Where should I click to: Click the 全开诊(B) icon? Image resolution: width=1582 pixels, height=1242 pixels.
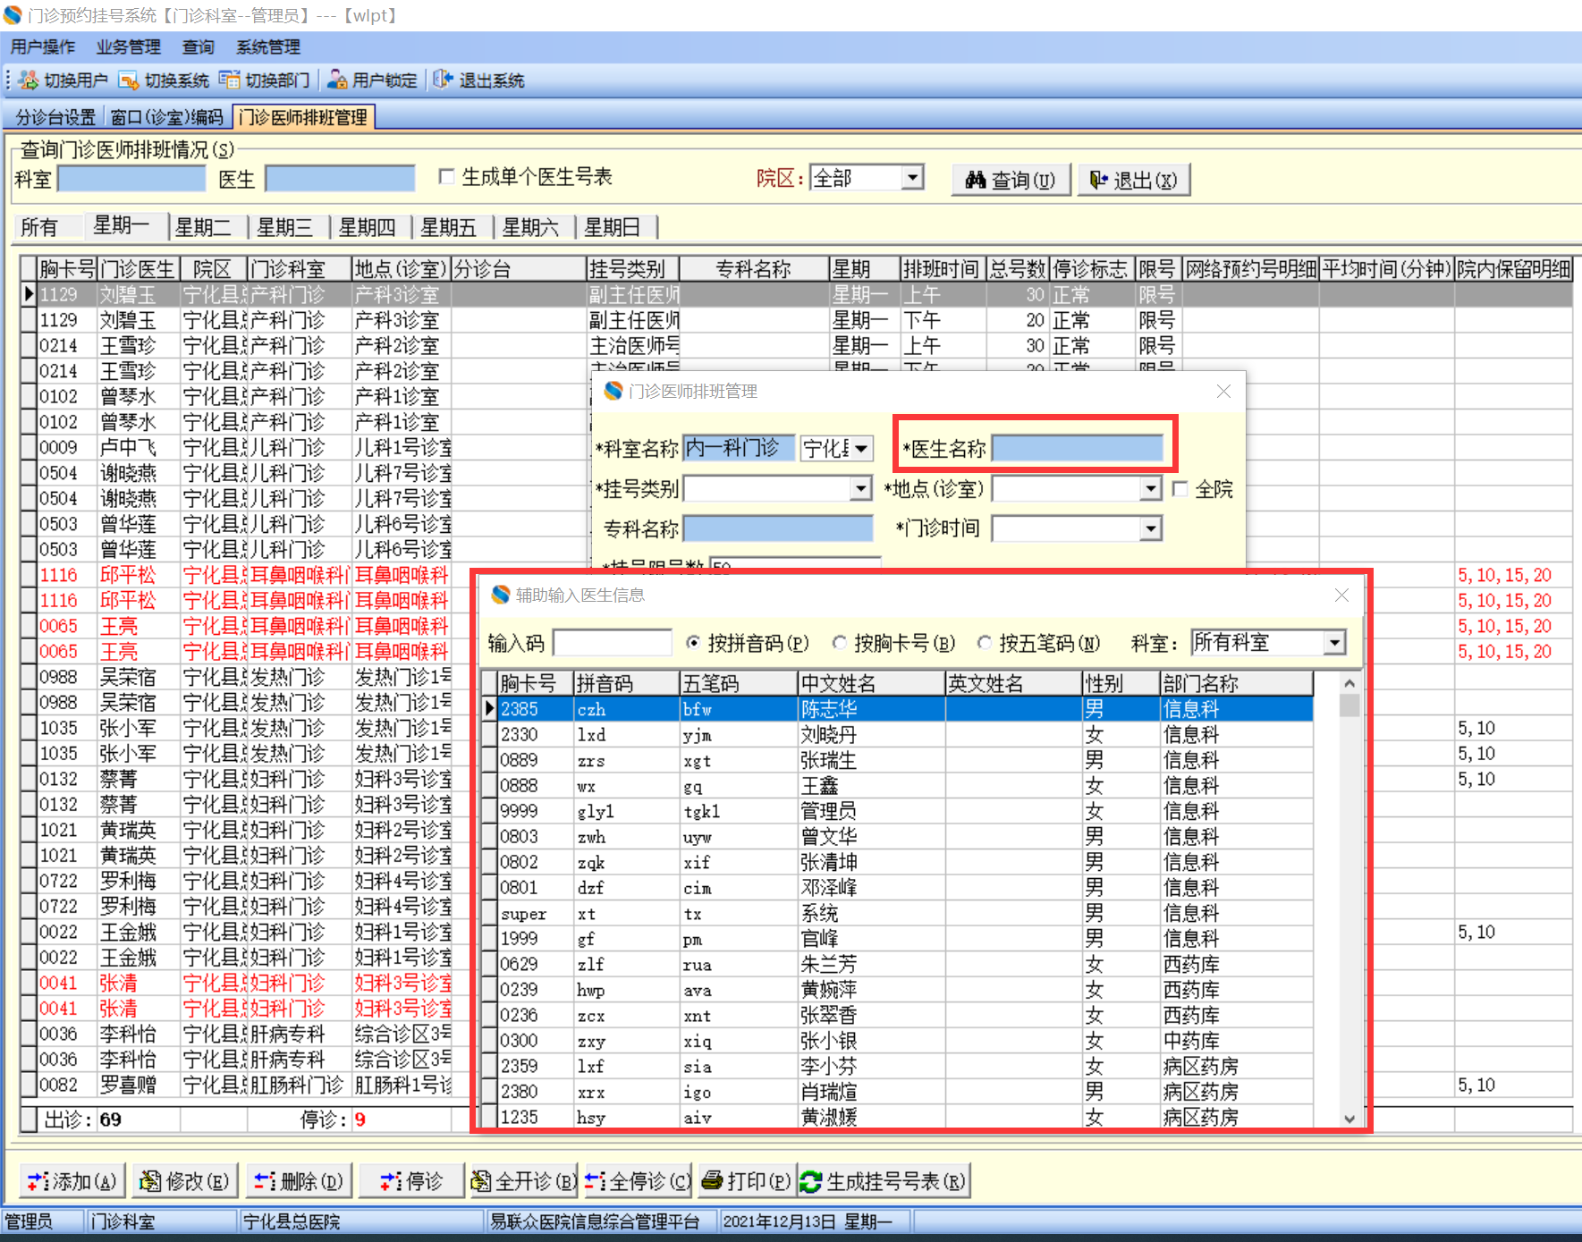pos(481,1181)
